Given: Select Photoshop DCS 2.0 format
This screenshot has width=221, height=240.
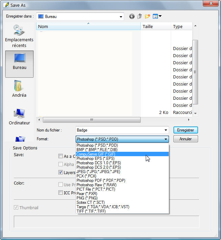Looking at the screenshot, I should click(122, 167).
